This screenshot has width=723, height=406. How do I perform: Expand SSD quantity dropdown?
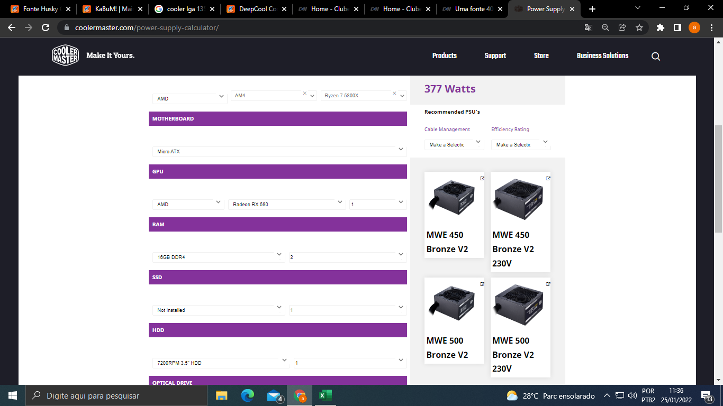[348, 310]
